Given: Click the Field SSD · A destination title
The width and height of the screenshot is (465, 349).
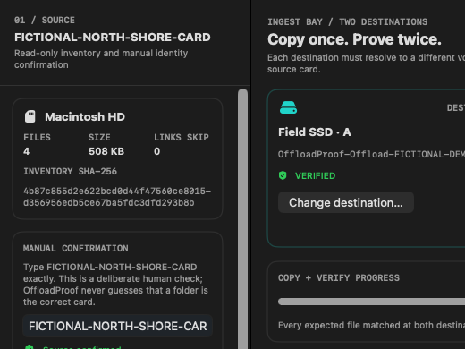Looking at the screenshot, I should [x=315, y=132].
